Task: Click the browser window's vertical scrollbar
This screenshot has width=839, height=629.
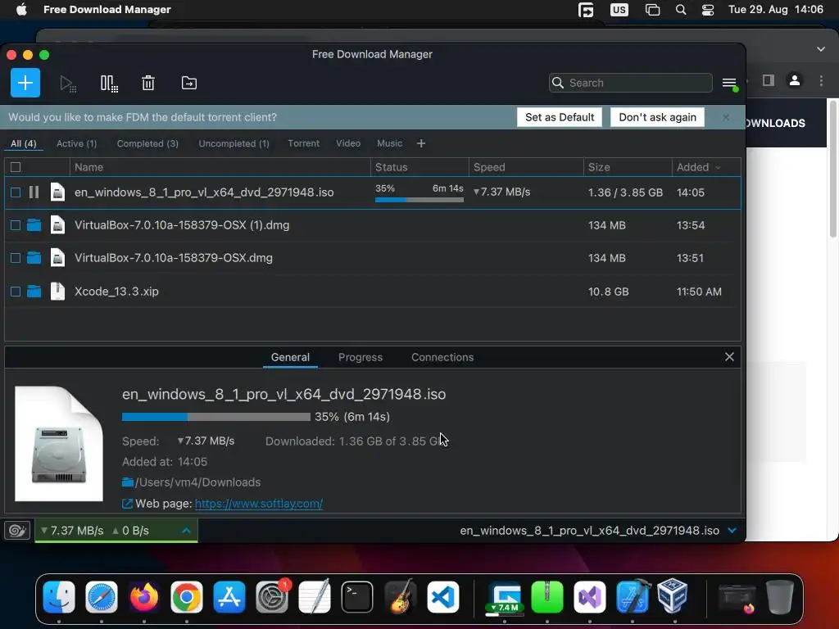Action: pos(832,169)
